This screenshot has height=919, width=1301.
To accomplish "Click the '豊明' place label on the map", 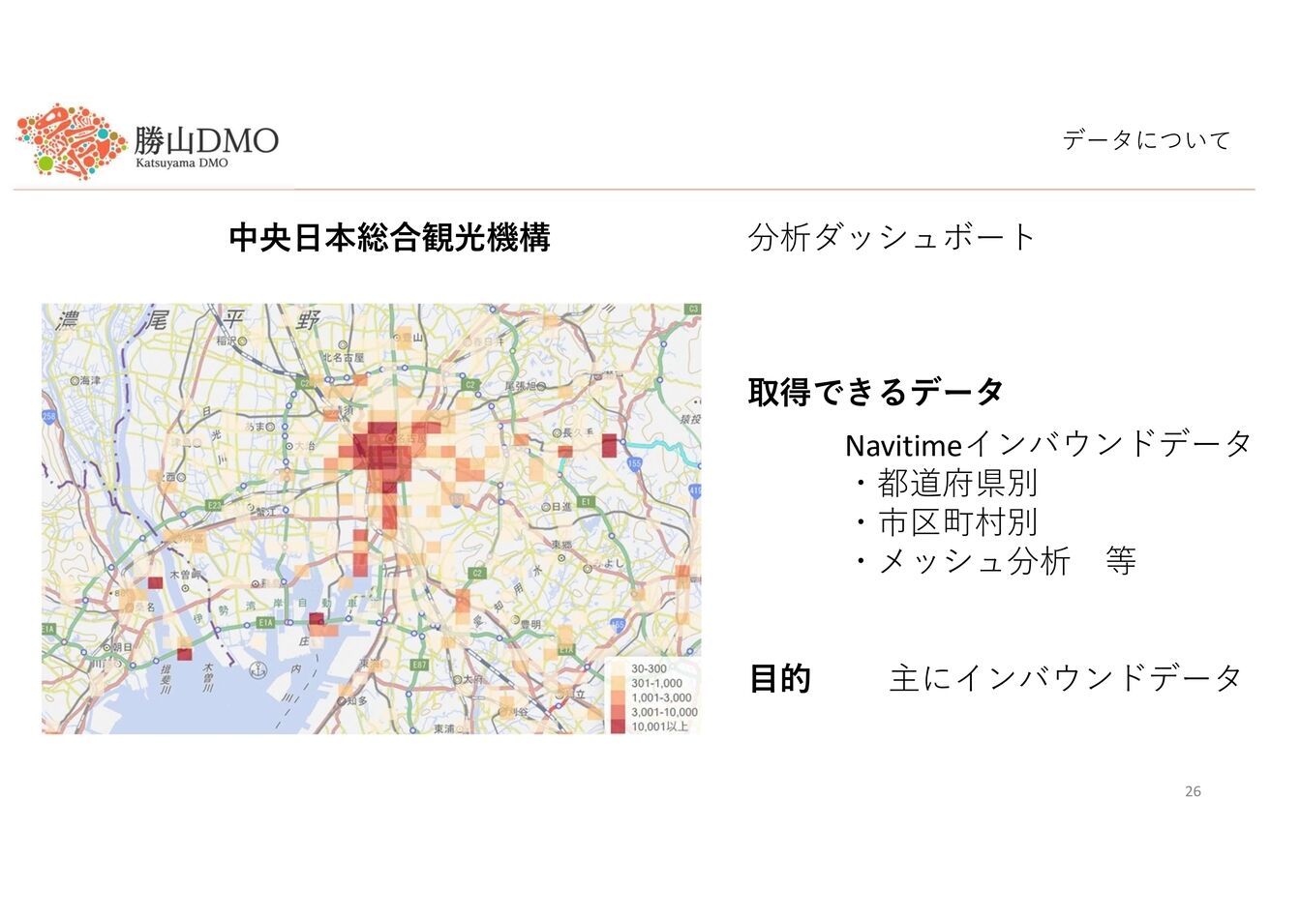I will [530, 625].
